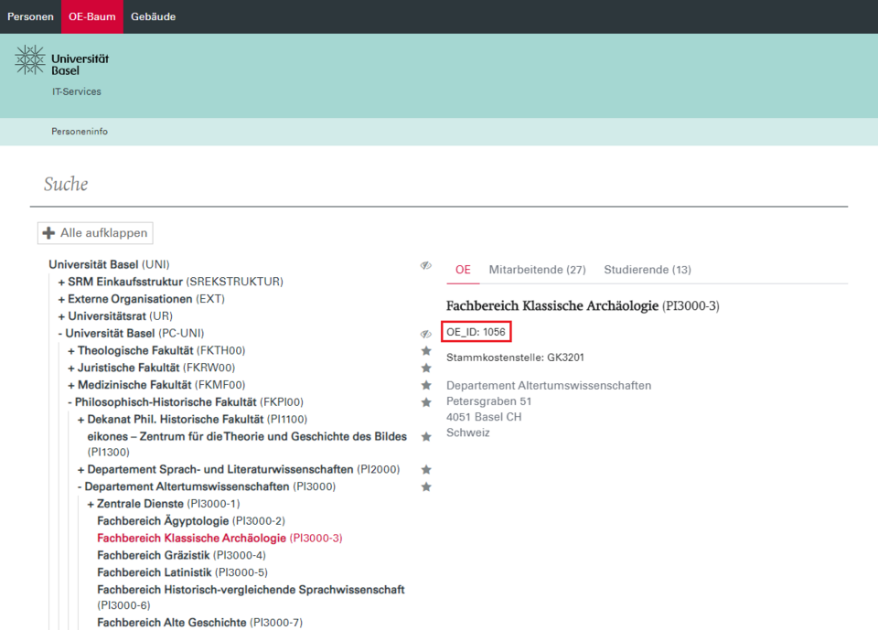Star the eikones Zentrum row
Viewport: 878px width, 630px height.
(426, 437)
